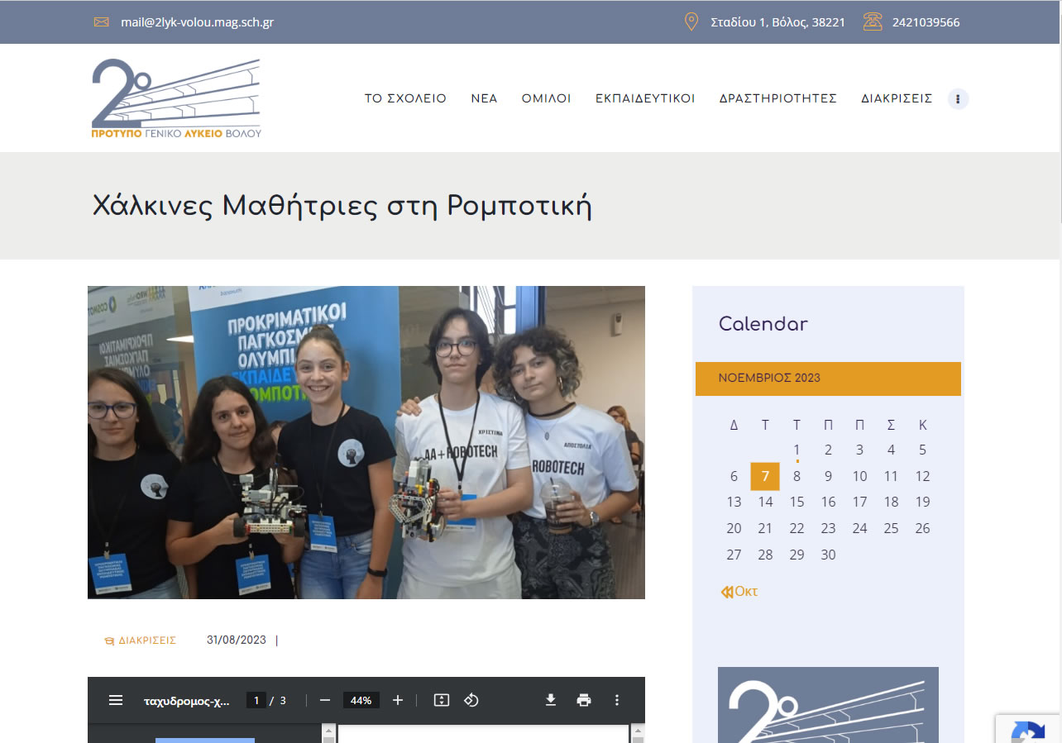1062x743 pixels.
Task: Click the school logo image in sidebar
Action: 828,705
